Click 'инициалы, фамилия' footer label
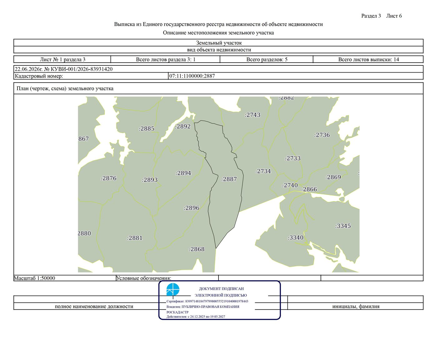 pos(356,306)
